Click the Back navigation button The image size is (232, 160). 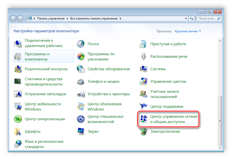[x=13, y=18]
